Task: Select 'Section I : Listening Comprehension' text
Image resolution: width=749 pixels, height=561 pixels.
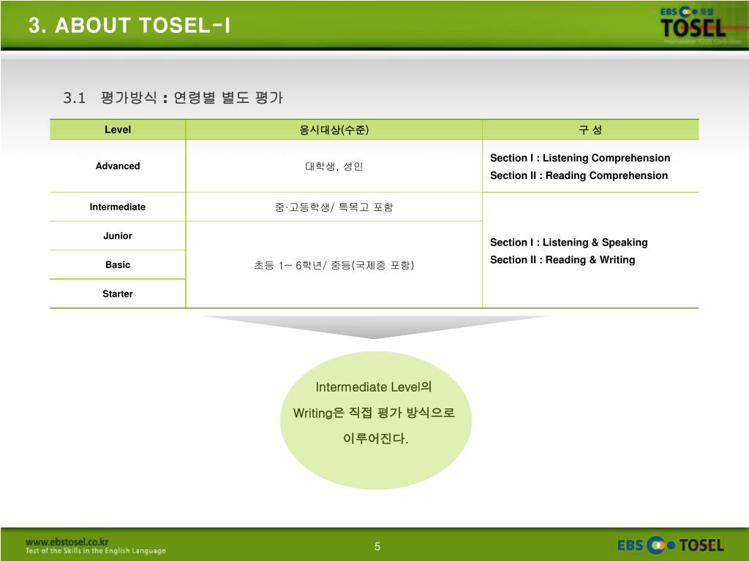Action: point(580,158)
